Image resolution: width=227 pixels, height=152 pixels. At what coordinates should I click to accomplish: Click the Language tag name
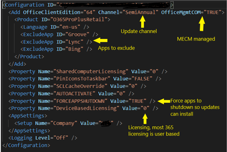coord(35,27)
